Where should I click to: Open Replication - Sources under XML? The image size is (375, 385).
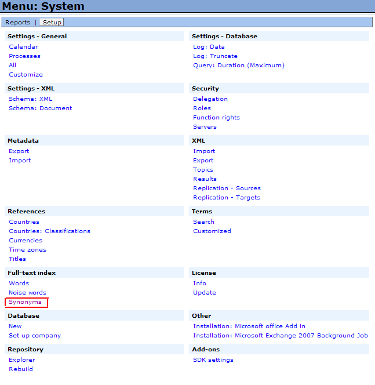tap(227, 188)
